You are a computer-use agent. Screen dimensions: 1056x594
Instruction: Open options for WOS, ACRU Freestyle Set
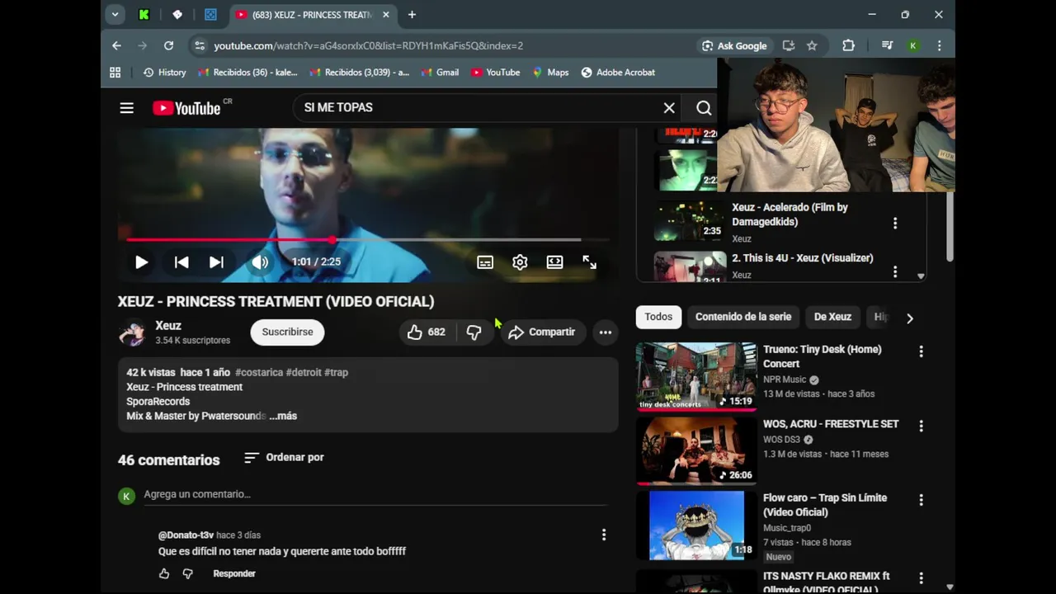click(x=922, y=426)
